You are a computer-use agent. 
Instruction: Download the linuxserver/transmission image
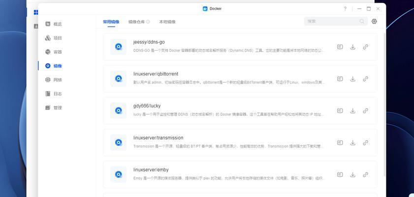(x=352, y=143)
